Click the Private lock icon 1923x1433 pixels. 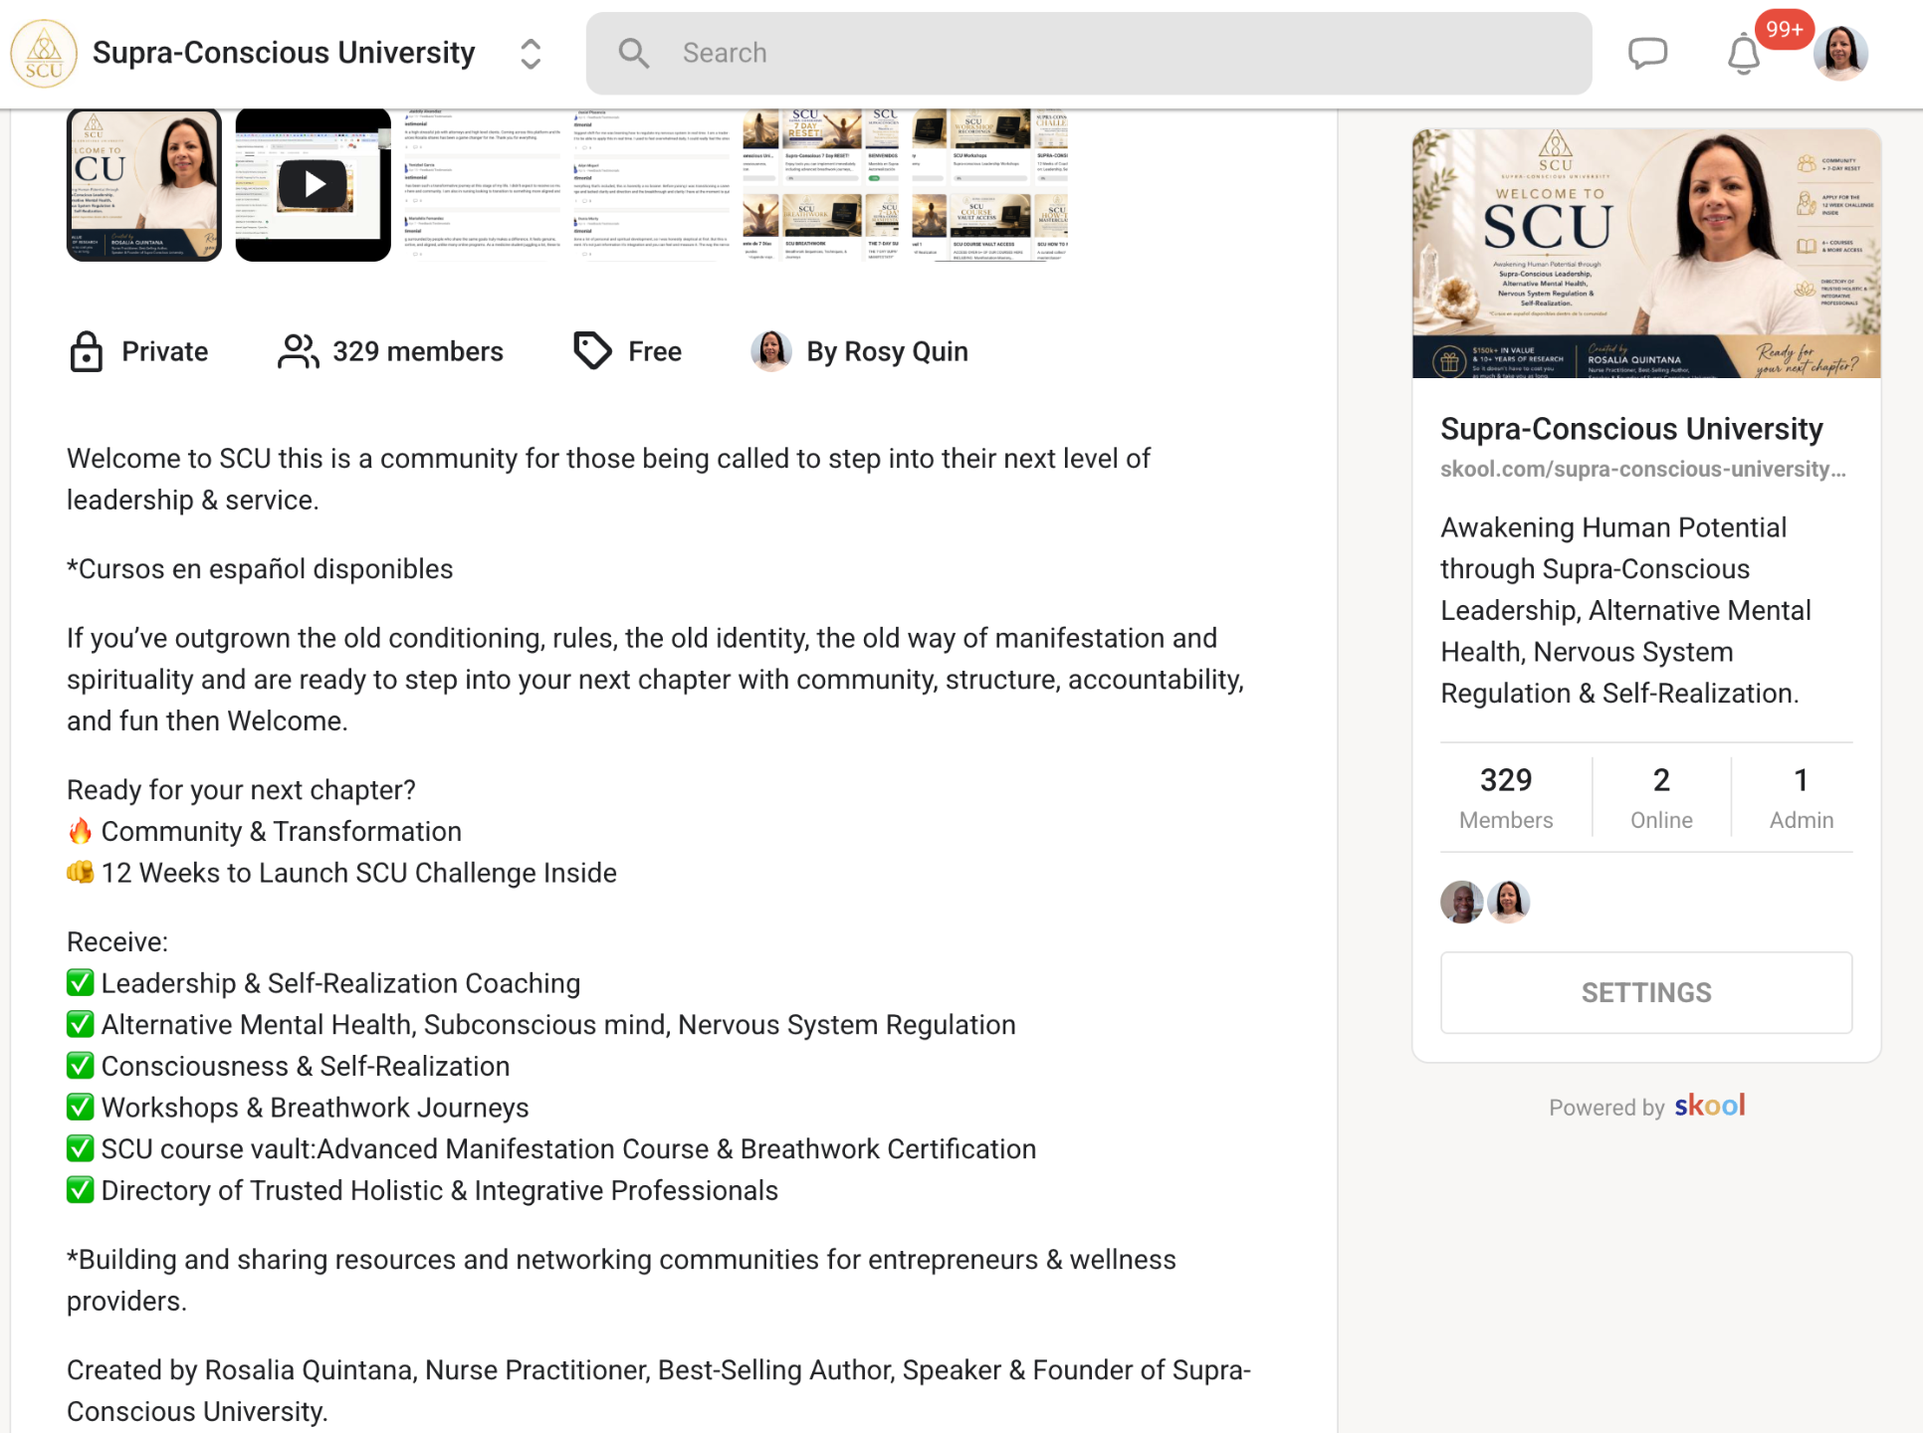pyautogui.click(x=87, y=351)
